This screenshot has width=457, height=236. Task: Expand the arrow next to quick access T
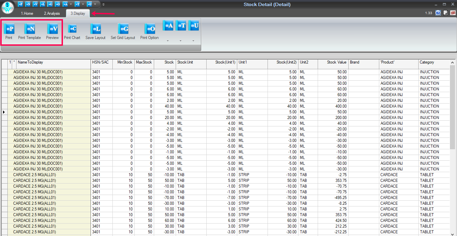click(x=83, y=4)
